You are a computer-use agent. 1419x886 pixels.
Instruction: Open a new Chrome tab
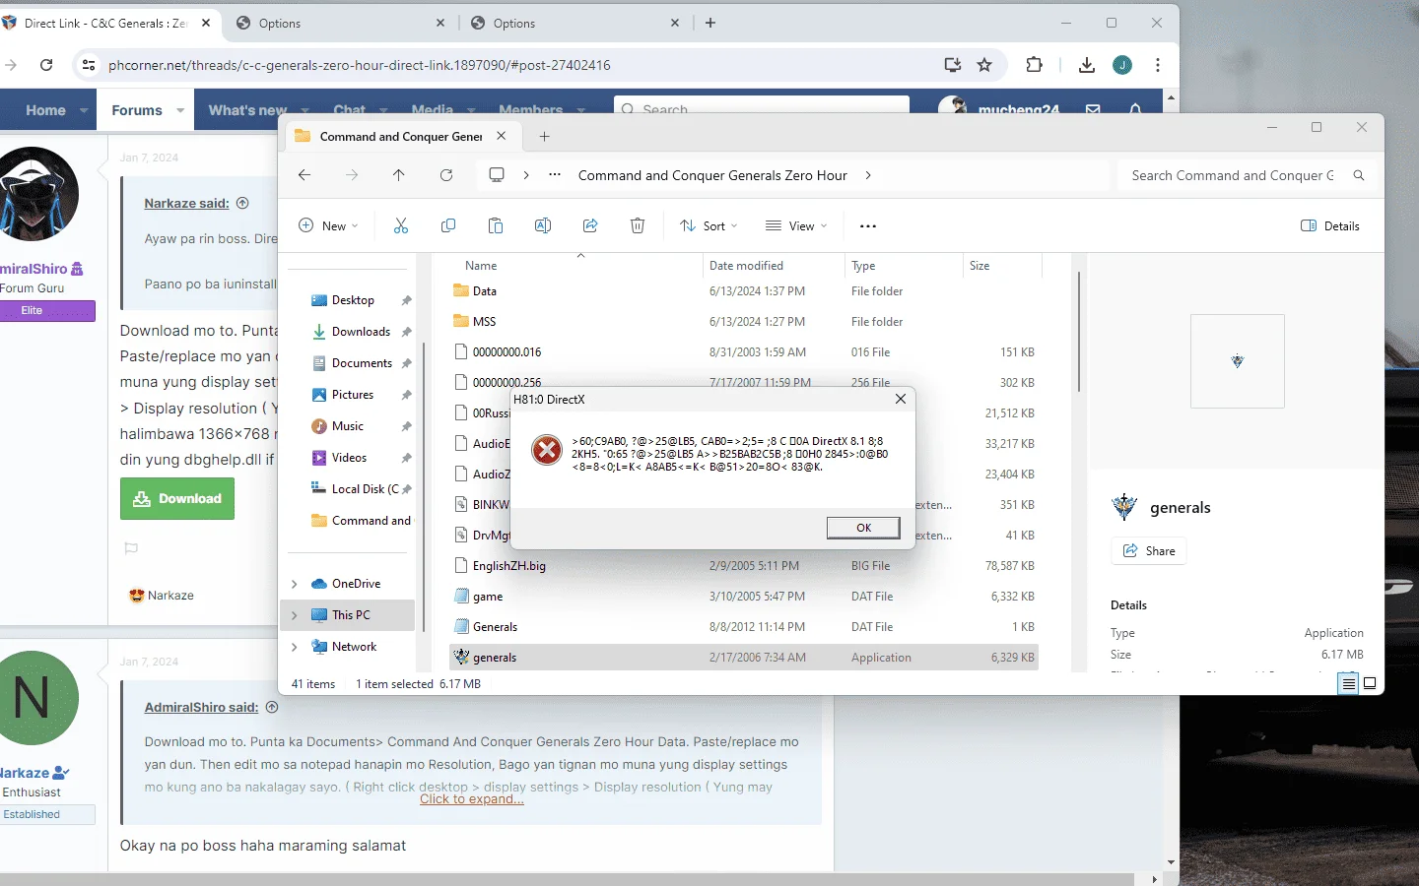[x=710, y=23]
